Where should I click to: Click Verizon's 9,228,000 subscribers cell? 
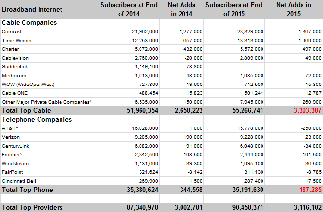(251, 137)
